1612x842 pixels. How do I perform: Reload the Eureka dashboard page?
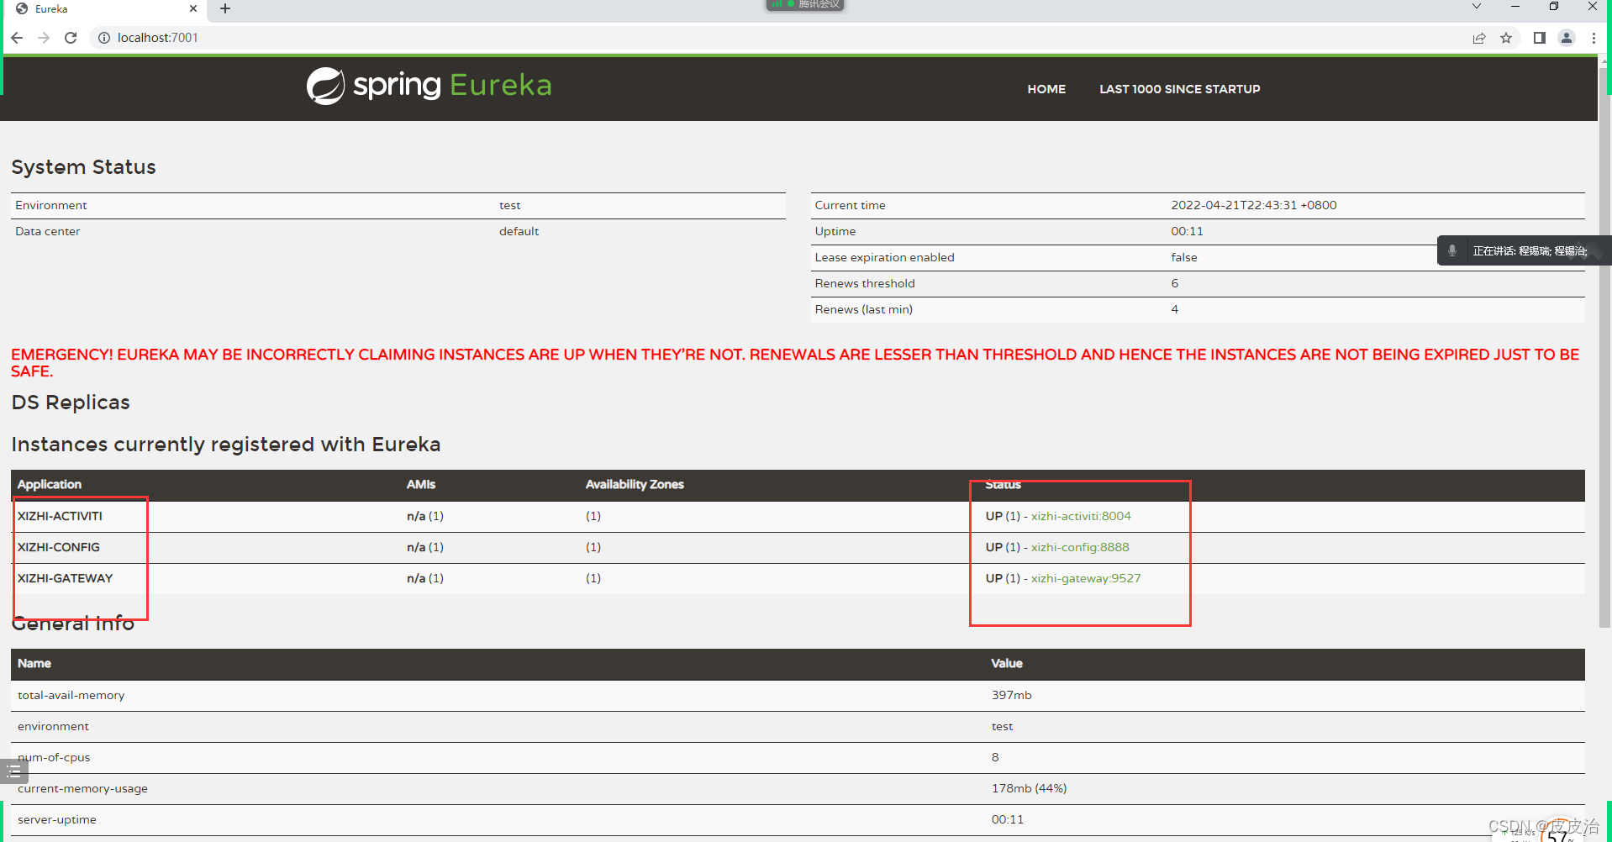coord(71,38)
